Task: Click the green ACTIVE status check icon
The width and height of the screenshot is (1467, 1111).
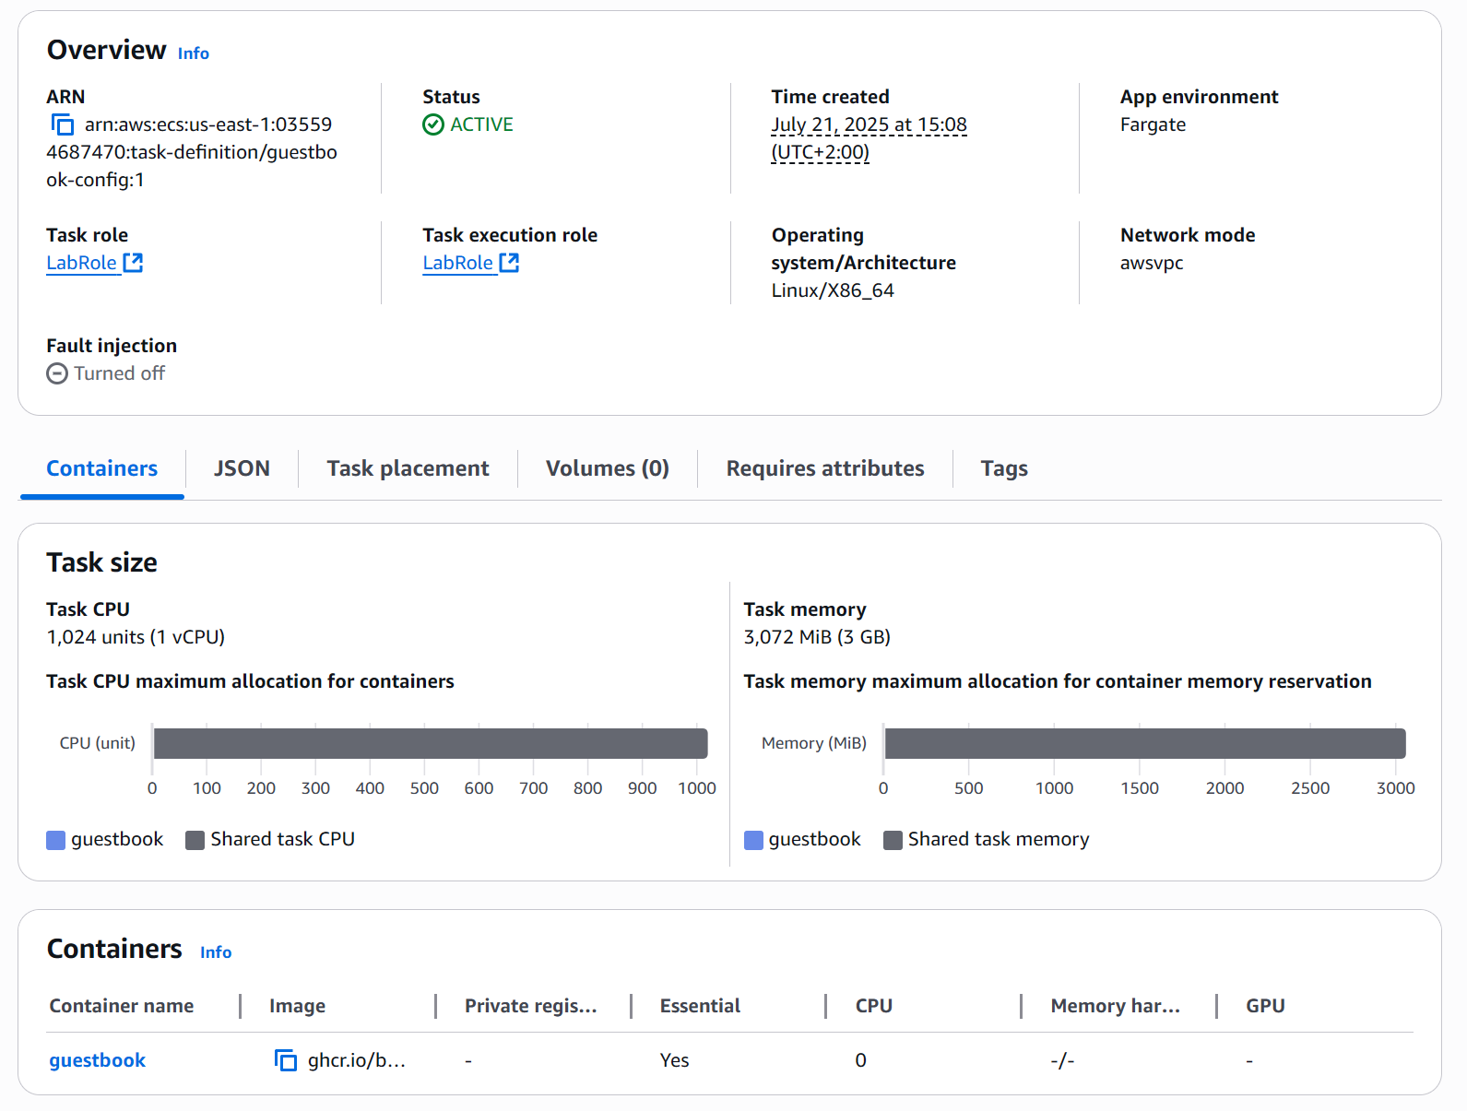Action: pyautogui.click(x=433, y=124)
